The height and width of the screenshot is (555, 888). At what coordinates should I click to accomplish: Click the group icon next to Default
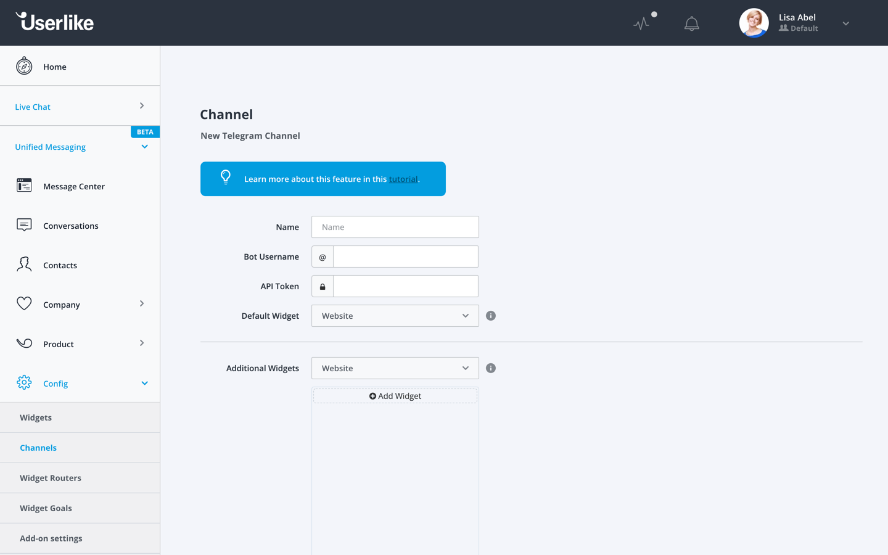pyautogui.click(x=783, y=28)
